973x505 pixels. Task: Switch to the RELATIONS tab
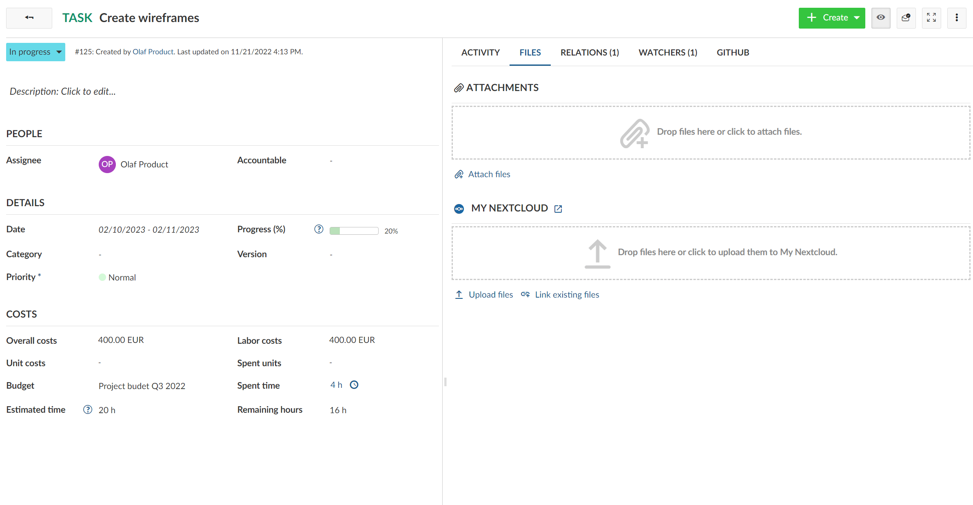click(589, 52)
